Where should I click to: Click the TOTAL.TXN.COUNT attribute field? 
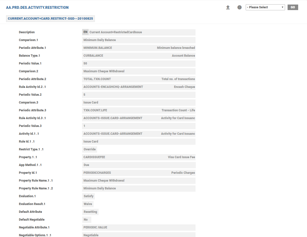point(139,79)
